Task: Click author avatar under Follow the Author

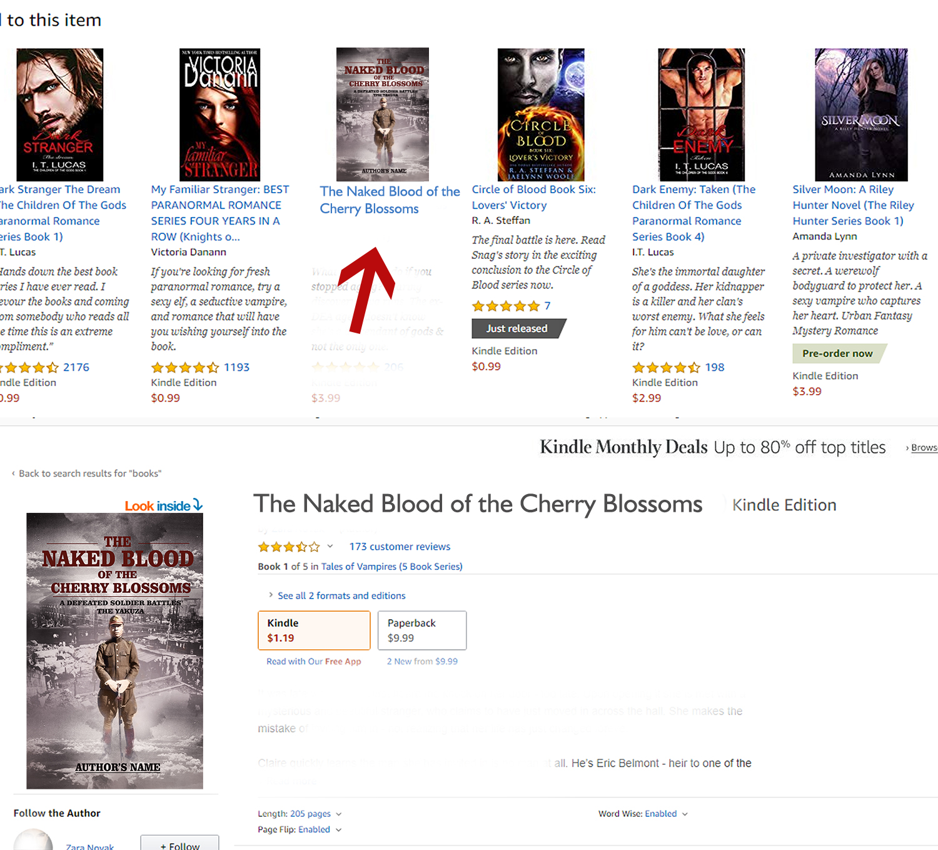Action: (x=33, y=840)
